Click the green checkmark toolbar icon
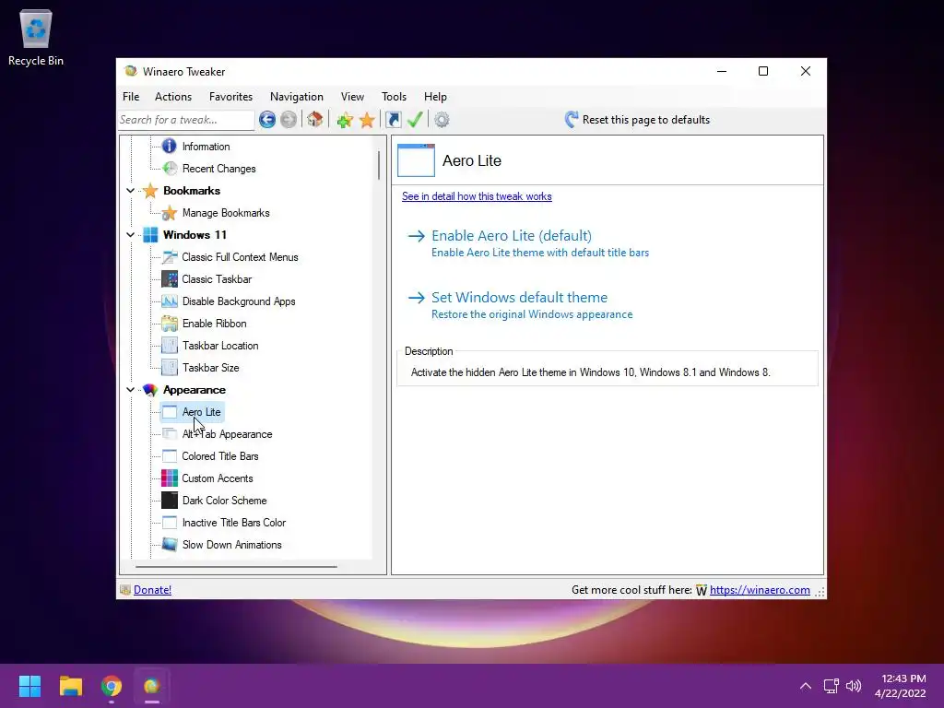944x708 pixels. point(415,120)
